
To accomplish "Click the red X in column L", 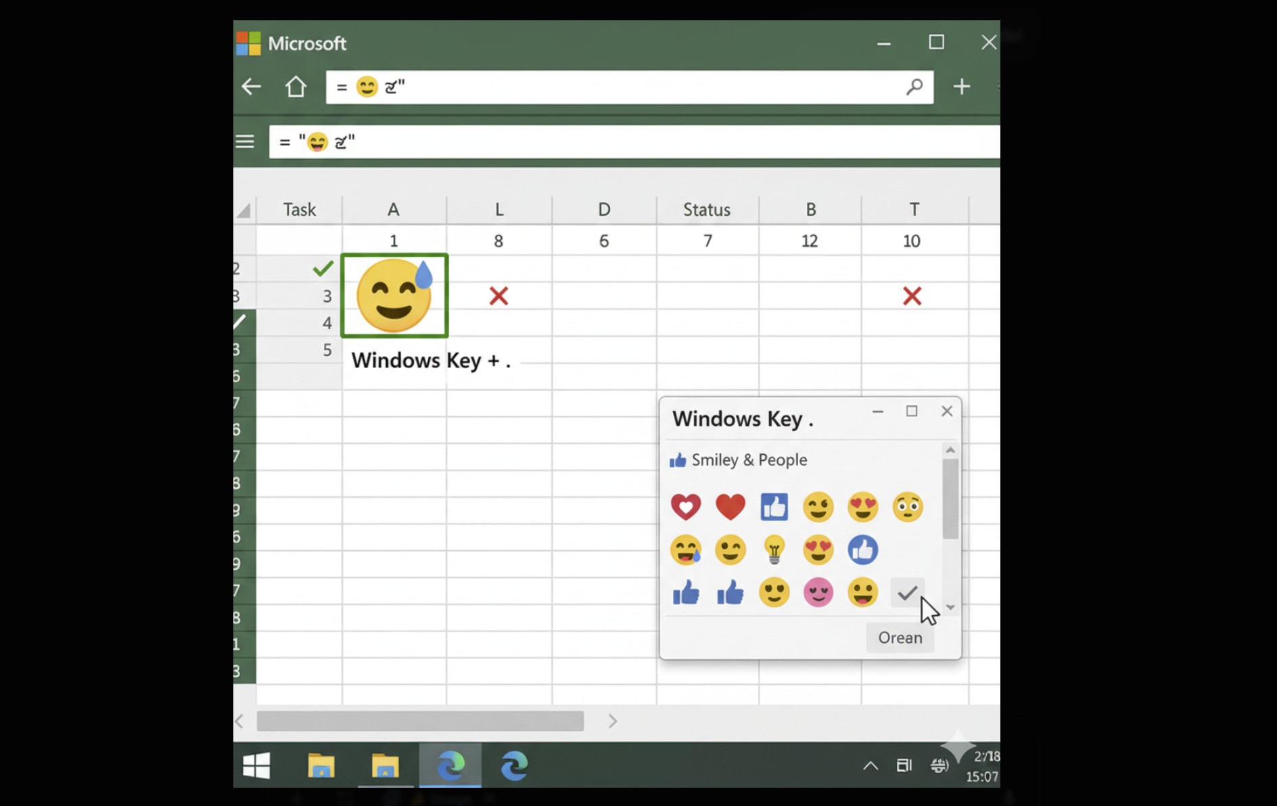I will [498, 296].
